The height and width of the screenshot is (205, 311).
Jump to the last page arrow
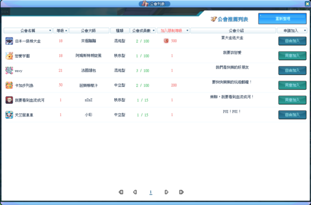coord(181,192)
